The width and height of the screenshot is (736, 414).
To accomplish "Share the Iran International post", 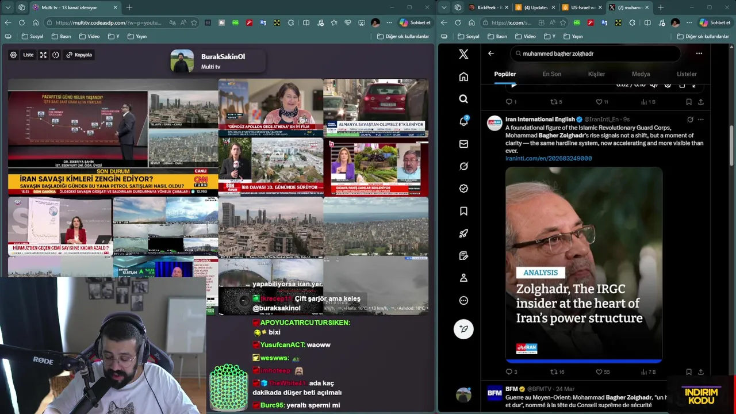I will (x=701, y=372).
